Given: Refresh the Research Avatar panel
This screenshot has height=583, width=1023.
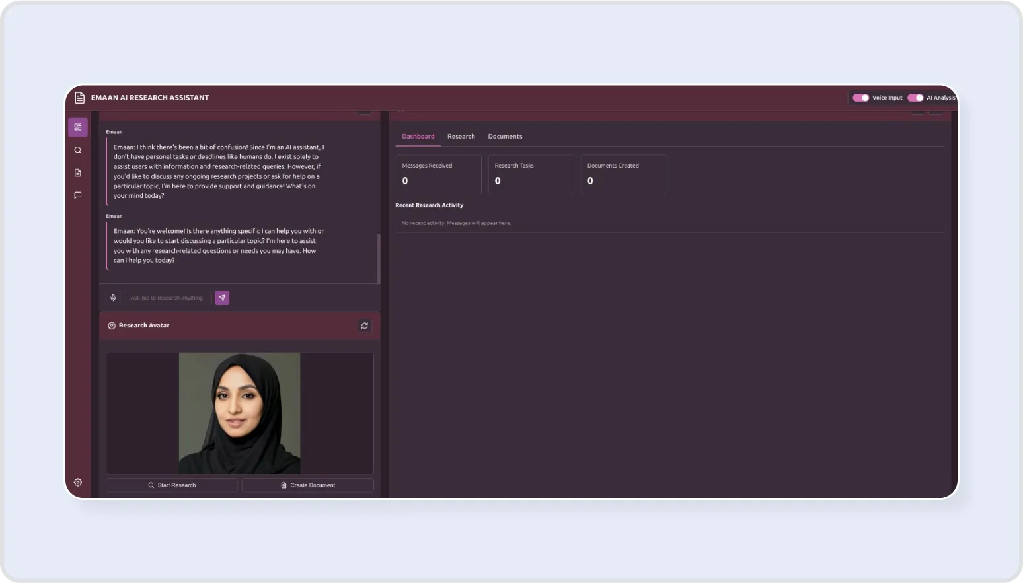Looking at the screenshot, I should click(364, 326).
